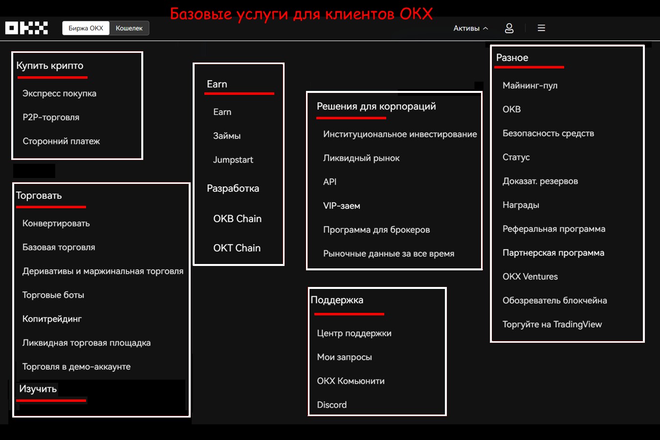This screenshot has height=440, width=660.
Task: Click the Разное heading
Action: coord(512,58)
